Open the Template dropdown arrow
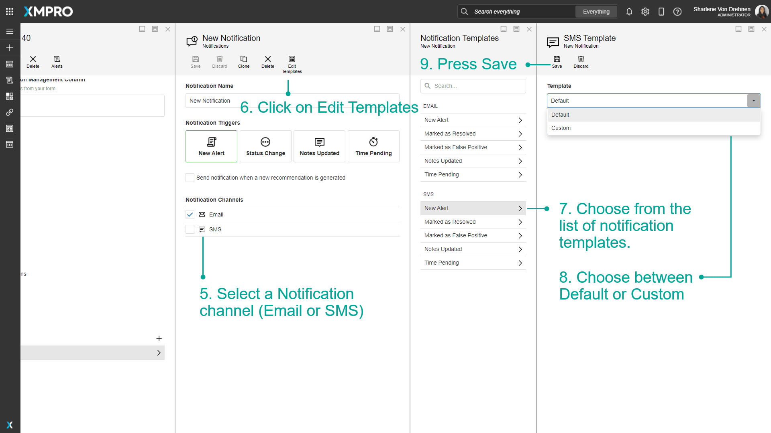771x433 pixels. pyautogui.click(x=753, y=101)
